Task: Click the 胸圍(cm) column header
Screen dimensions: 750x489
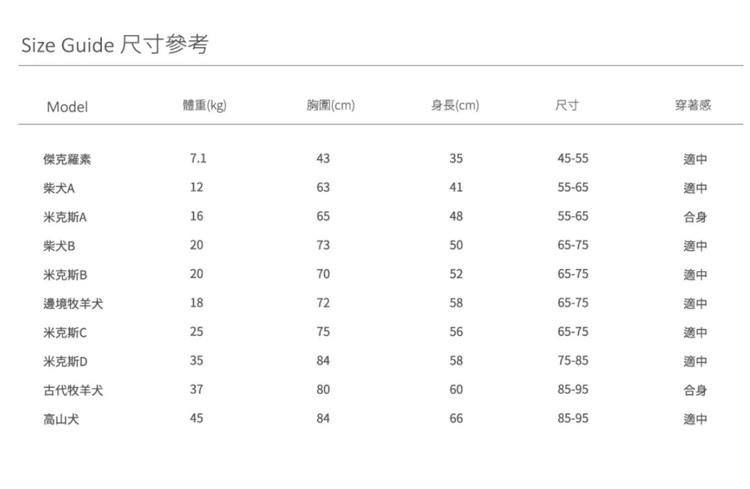Action: (x=330, y=106)
